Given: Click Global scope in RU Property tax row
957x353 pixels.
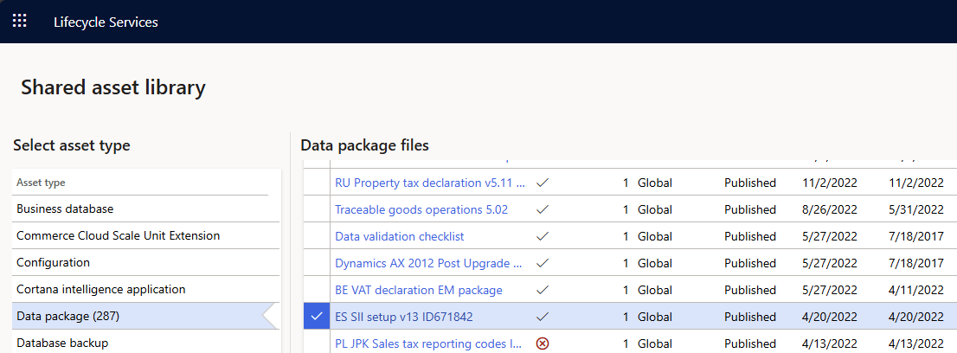Looking at the screenshot, I should pyautogui.click(x=655, y=183).
